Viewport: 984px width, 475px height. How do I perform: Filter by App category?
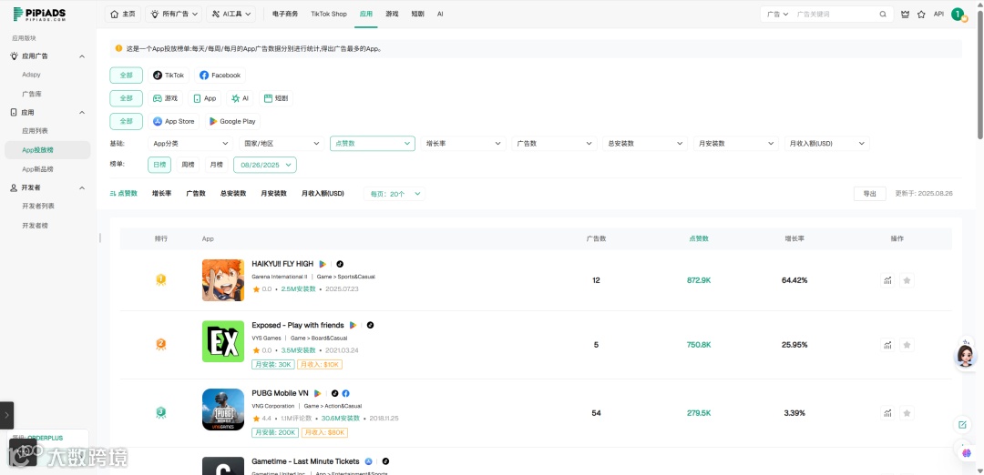(205, 98)
